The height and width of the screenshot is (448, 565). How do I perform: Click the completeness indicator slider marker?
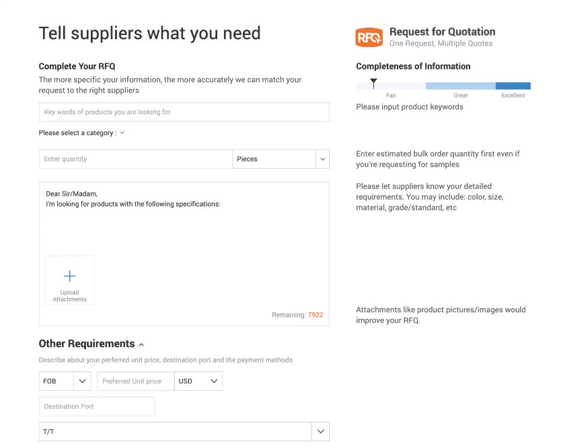[x=373, y=82]
